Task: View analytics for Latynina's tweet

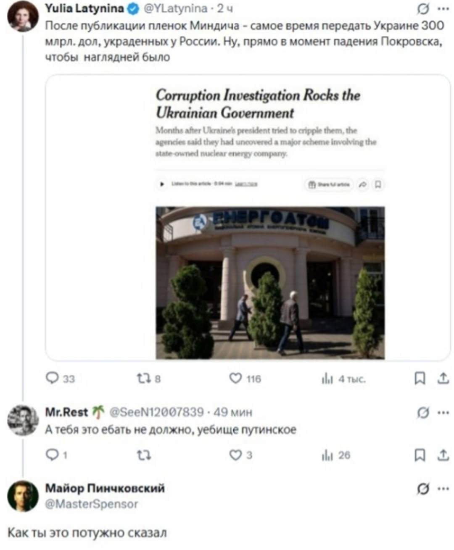Action: 327,379
